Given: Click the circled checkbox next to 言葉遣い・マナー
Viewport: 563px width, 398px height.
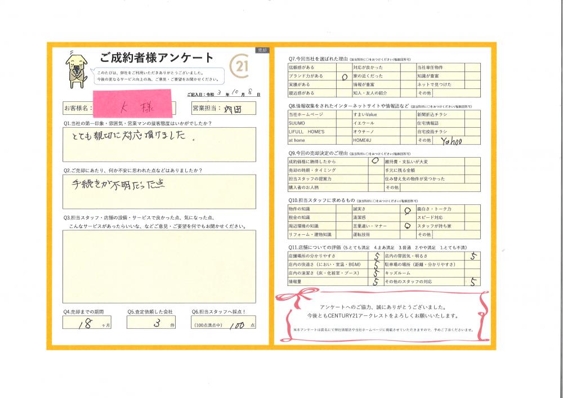Looking at the screenshot, I should [408, 225].
